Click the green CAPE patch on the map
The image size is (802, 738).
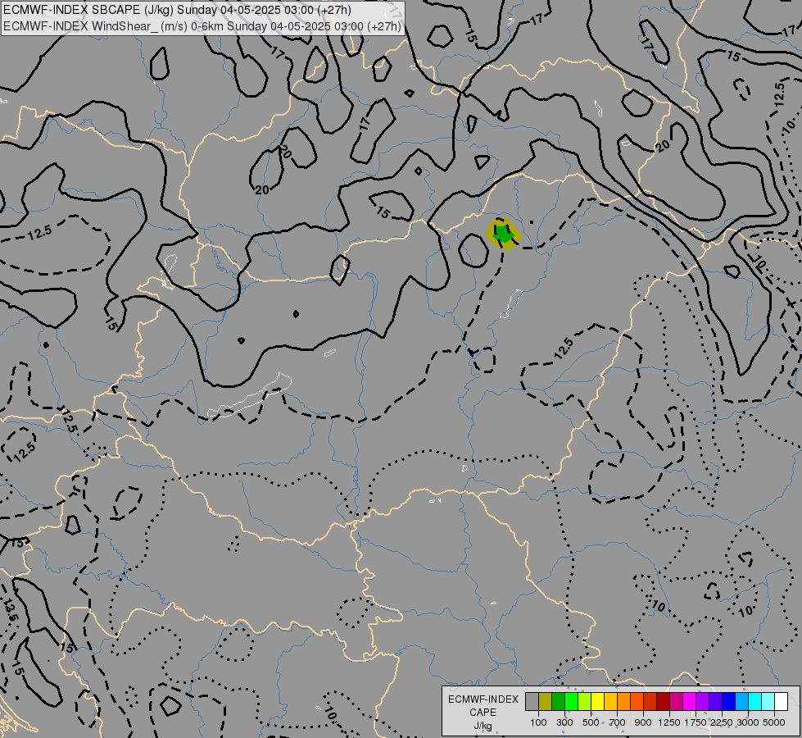[x=505, y=235]
